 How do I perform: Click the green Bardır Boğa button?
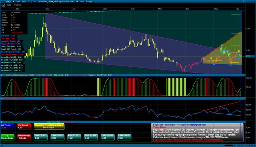coord(8,137)
